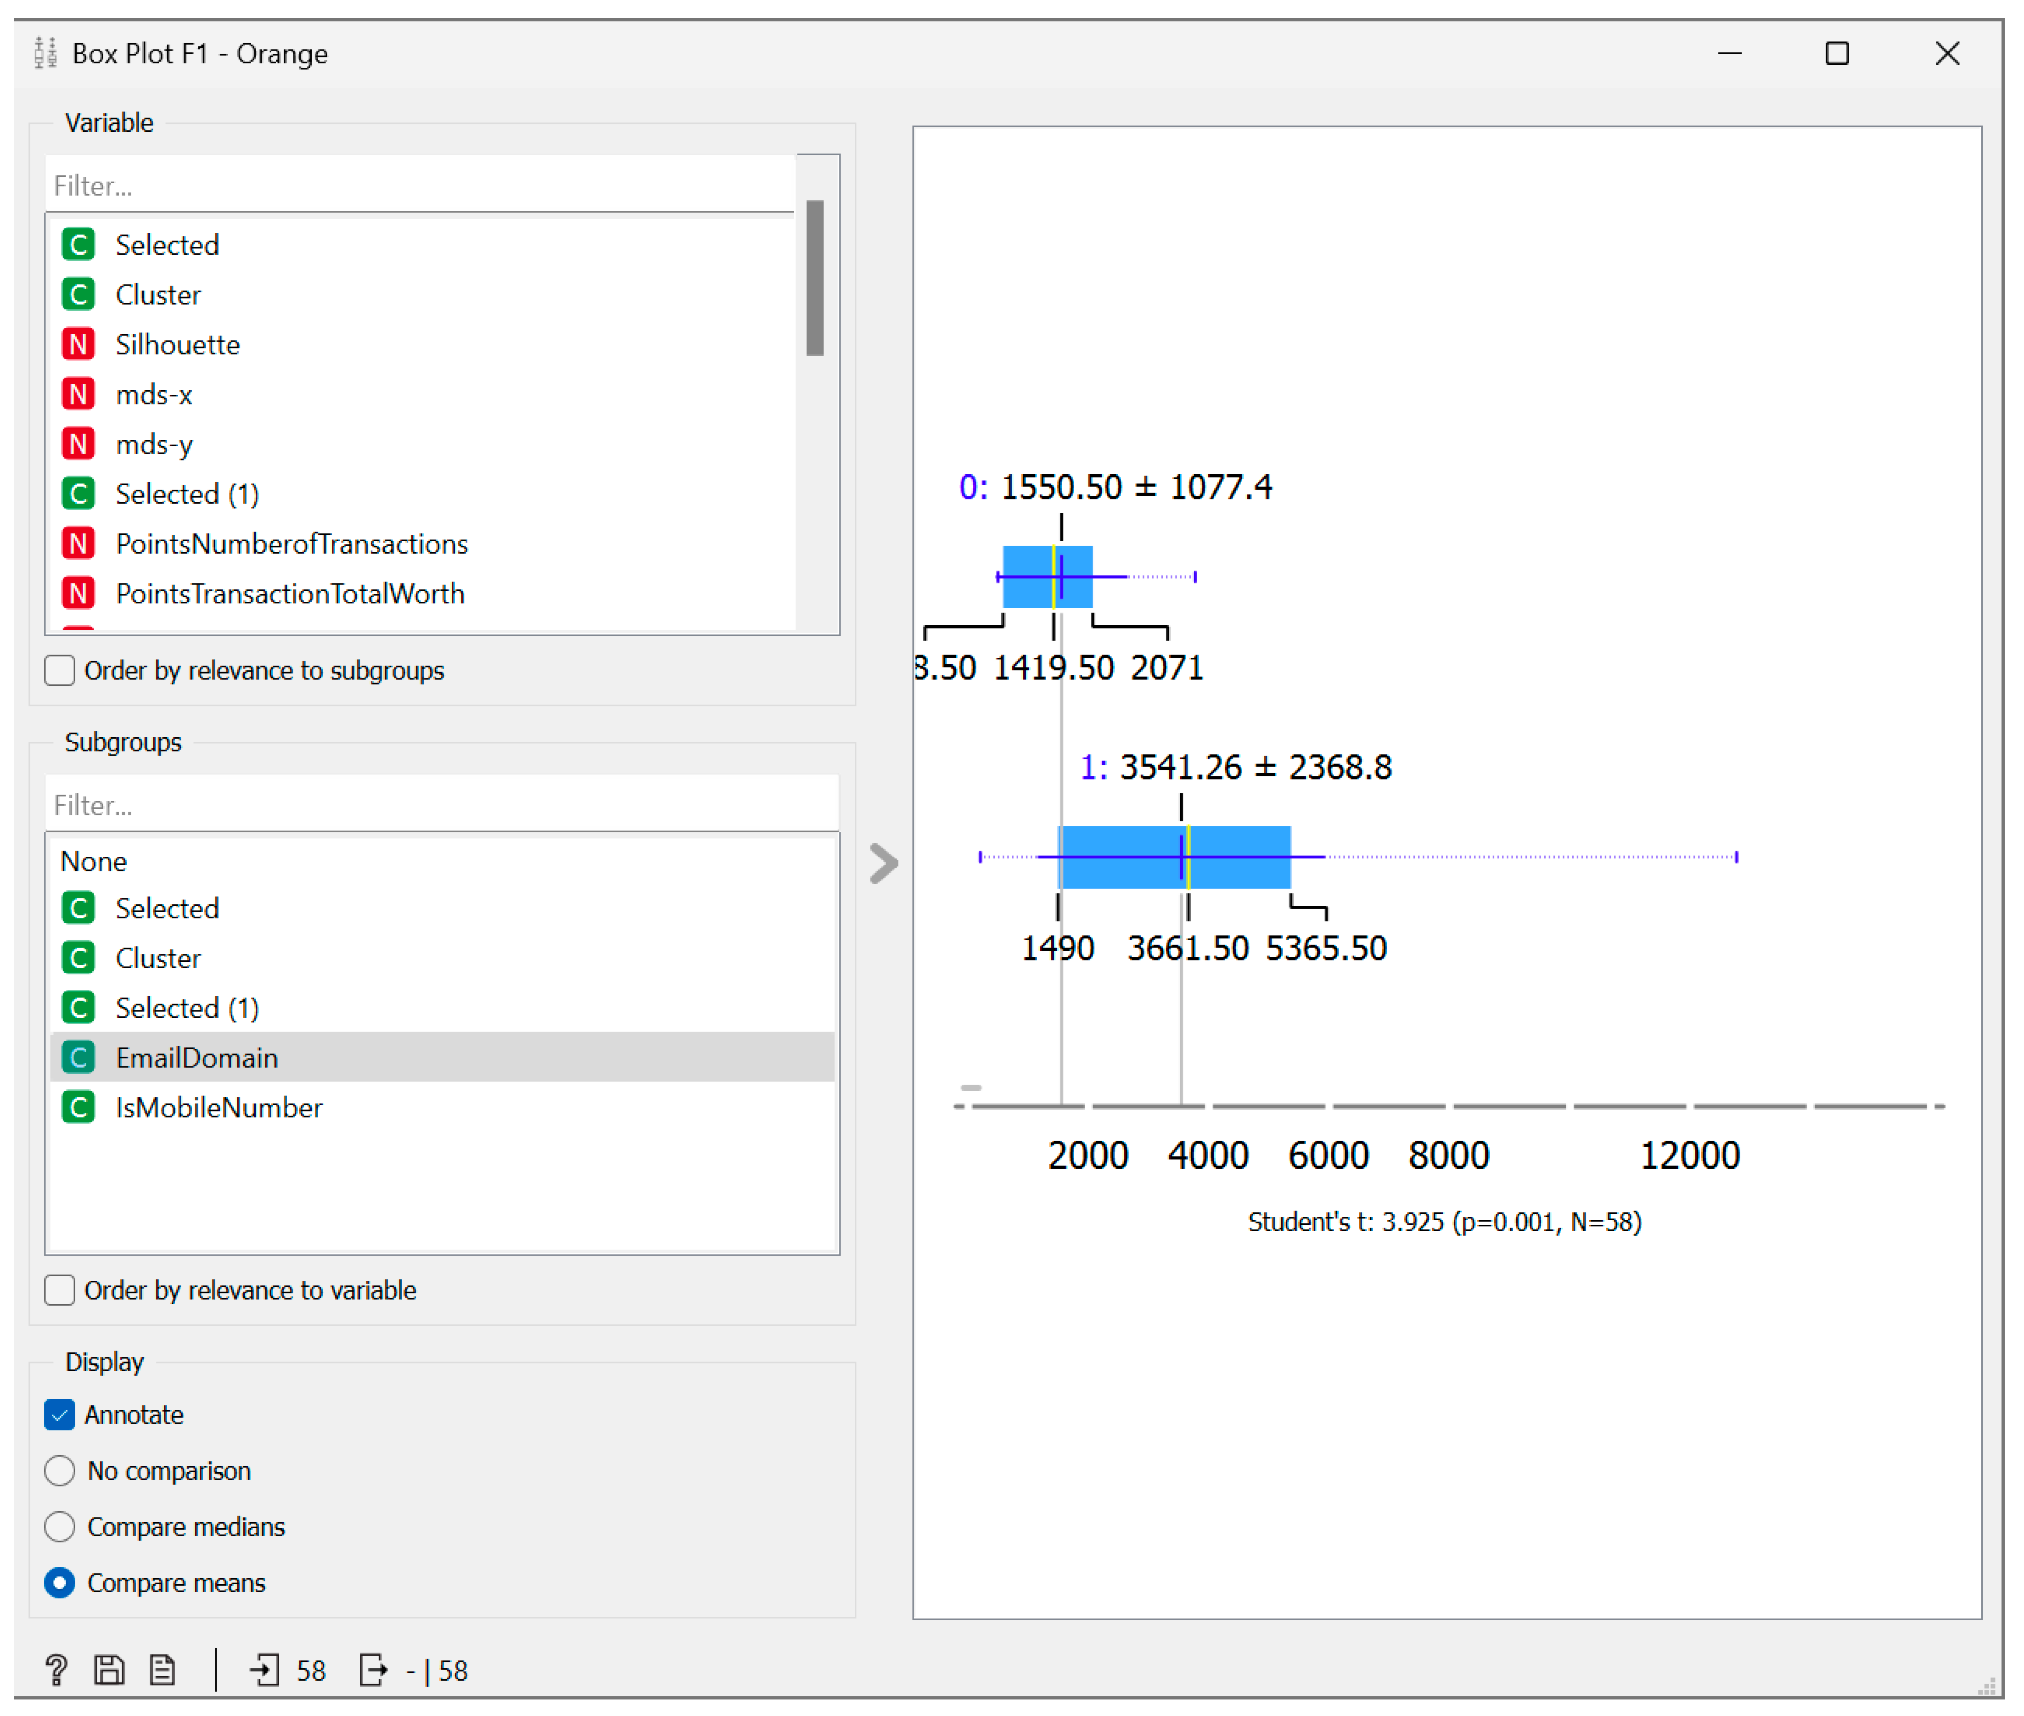Screen dimensions: 2024x1716
Task: Uncheck the Annotate checkbox
Action: 59,1414
